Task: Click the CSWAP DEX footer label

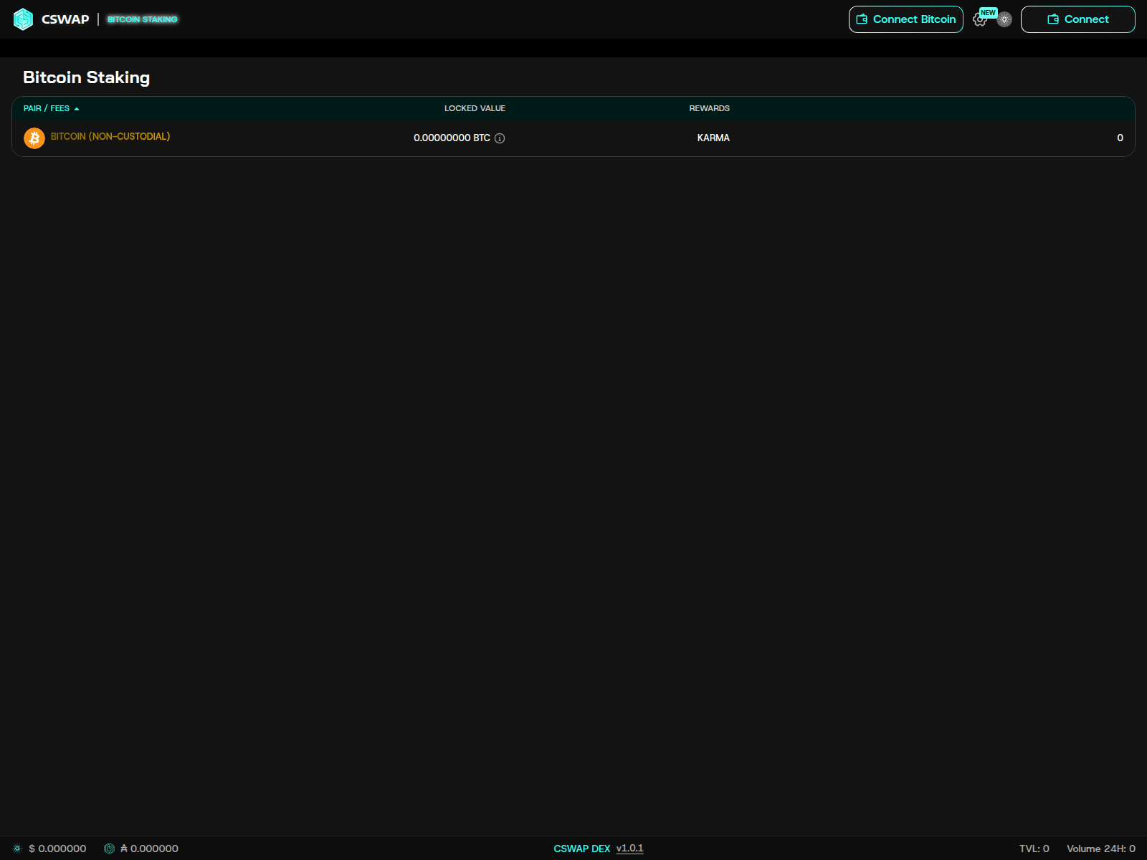Action: [x=581, y=849]
